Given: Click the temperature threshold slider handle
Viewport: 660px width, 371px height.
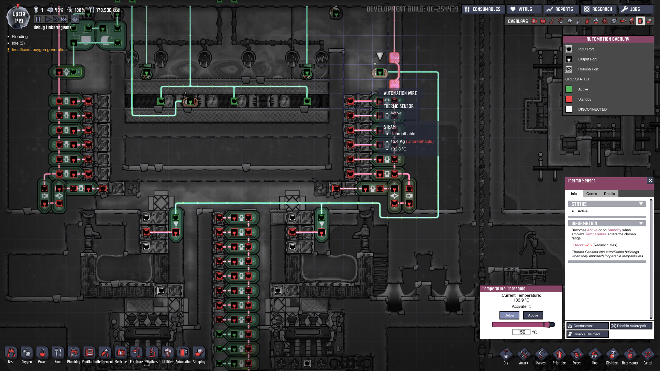Looking at the screenshot, I should pos(547,325).
